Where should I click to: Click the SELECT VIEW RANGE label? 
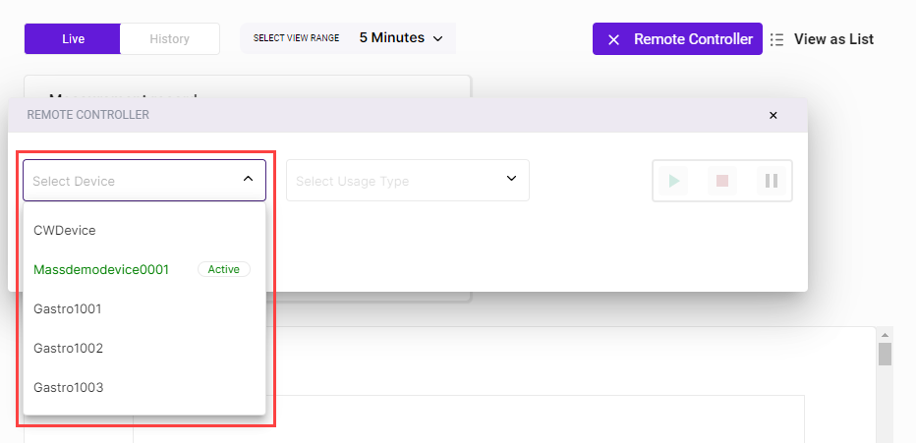[x=296, y=38]
